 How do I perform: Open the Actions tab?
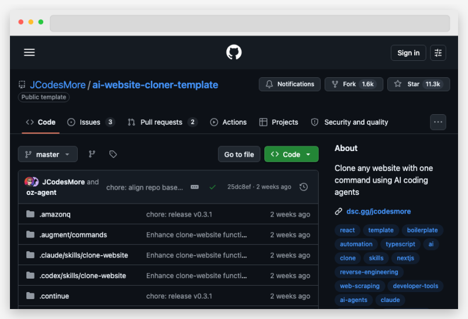point(228,122)
